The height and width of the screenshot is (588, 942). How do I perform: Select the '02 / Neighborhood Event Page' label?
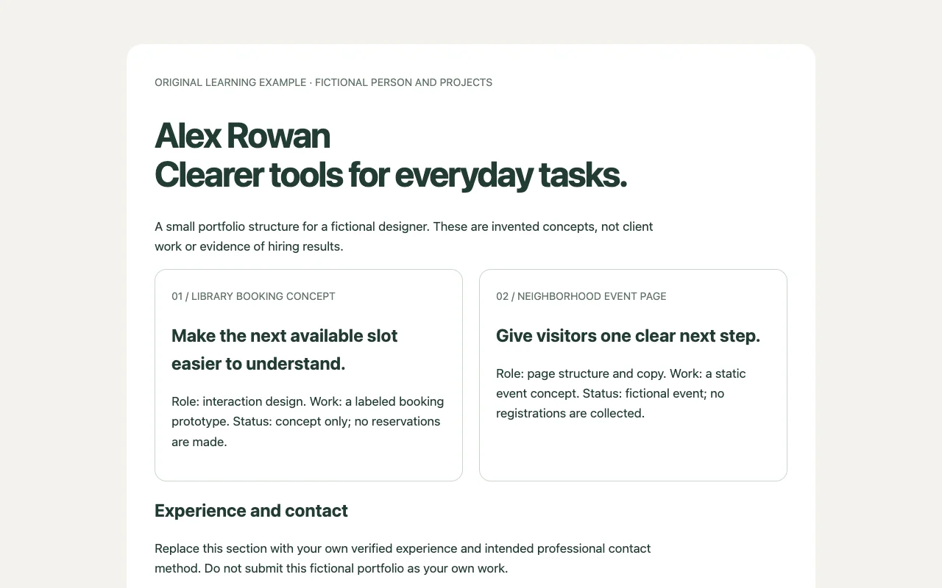click(x=581, y=296)
